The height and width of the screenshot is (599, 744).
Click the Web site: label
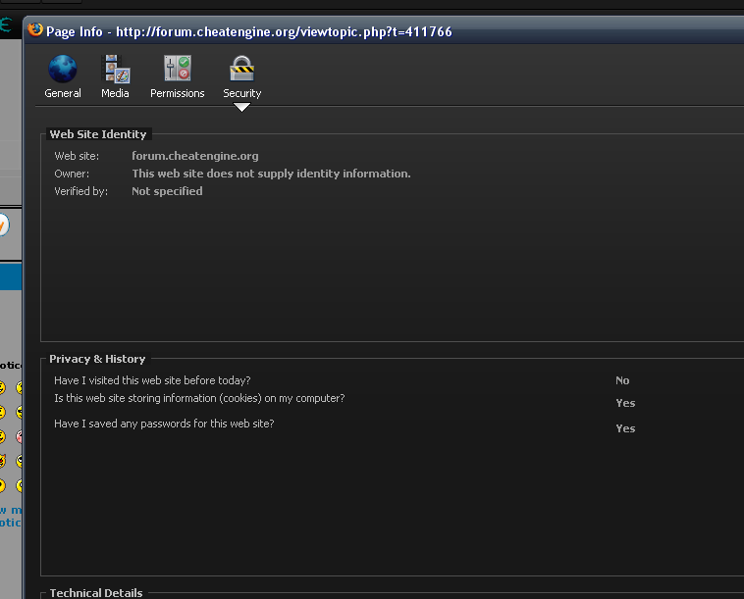(x=77, y=156)
